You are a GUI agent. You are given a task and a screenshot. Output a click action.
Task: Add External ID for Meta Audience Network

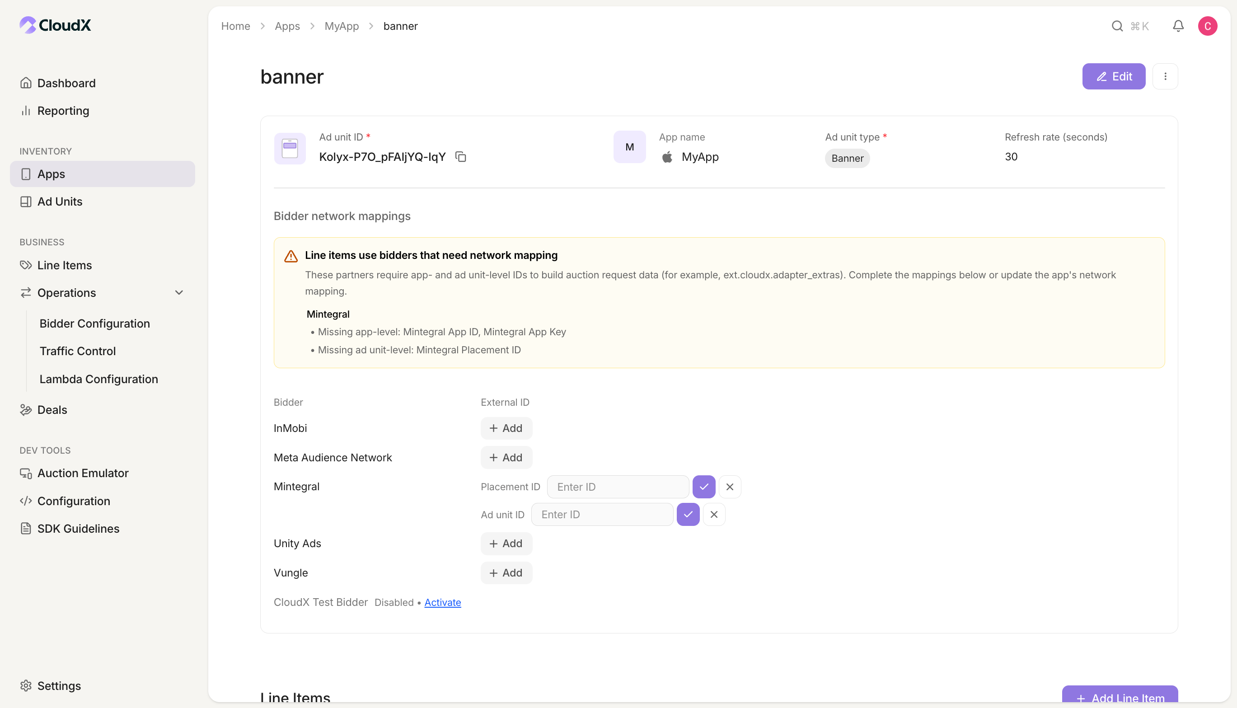[x=506, y=458]
